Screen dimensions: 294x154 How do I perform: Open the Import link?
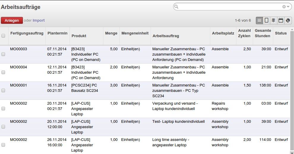pyautogui.click(x=39, y=21)
